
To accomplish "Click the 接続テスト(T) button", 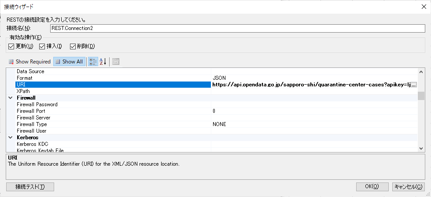I will point(30,187).
